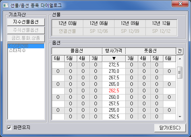Click the SP 12/09 spread cell

point(130,31)
